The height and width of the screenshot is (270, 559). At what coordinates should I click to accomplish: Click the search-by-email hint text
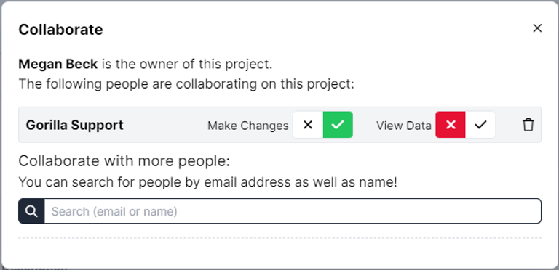(x=207, y=182)
